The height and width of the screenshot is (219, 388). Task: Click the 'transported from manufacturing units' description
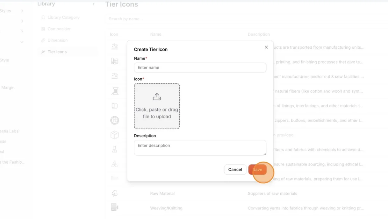pos(319,47)
